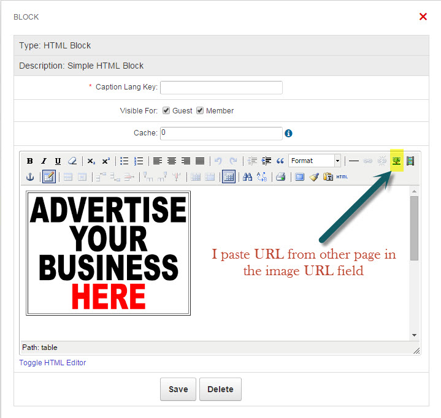Image resolution: width=441 pixels, height=418 pixels.
Task: Apply subscript formatting
Action: pos(91,161)
